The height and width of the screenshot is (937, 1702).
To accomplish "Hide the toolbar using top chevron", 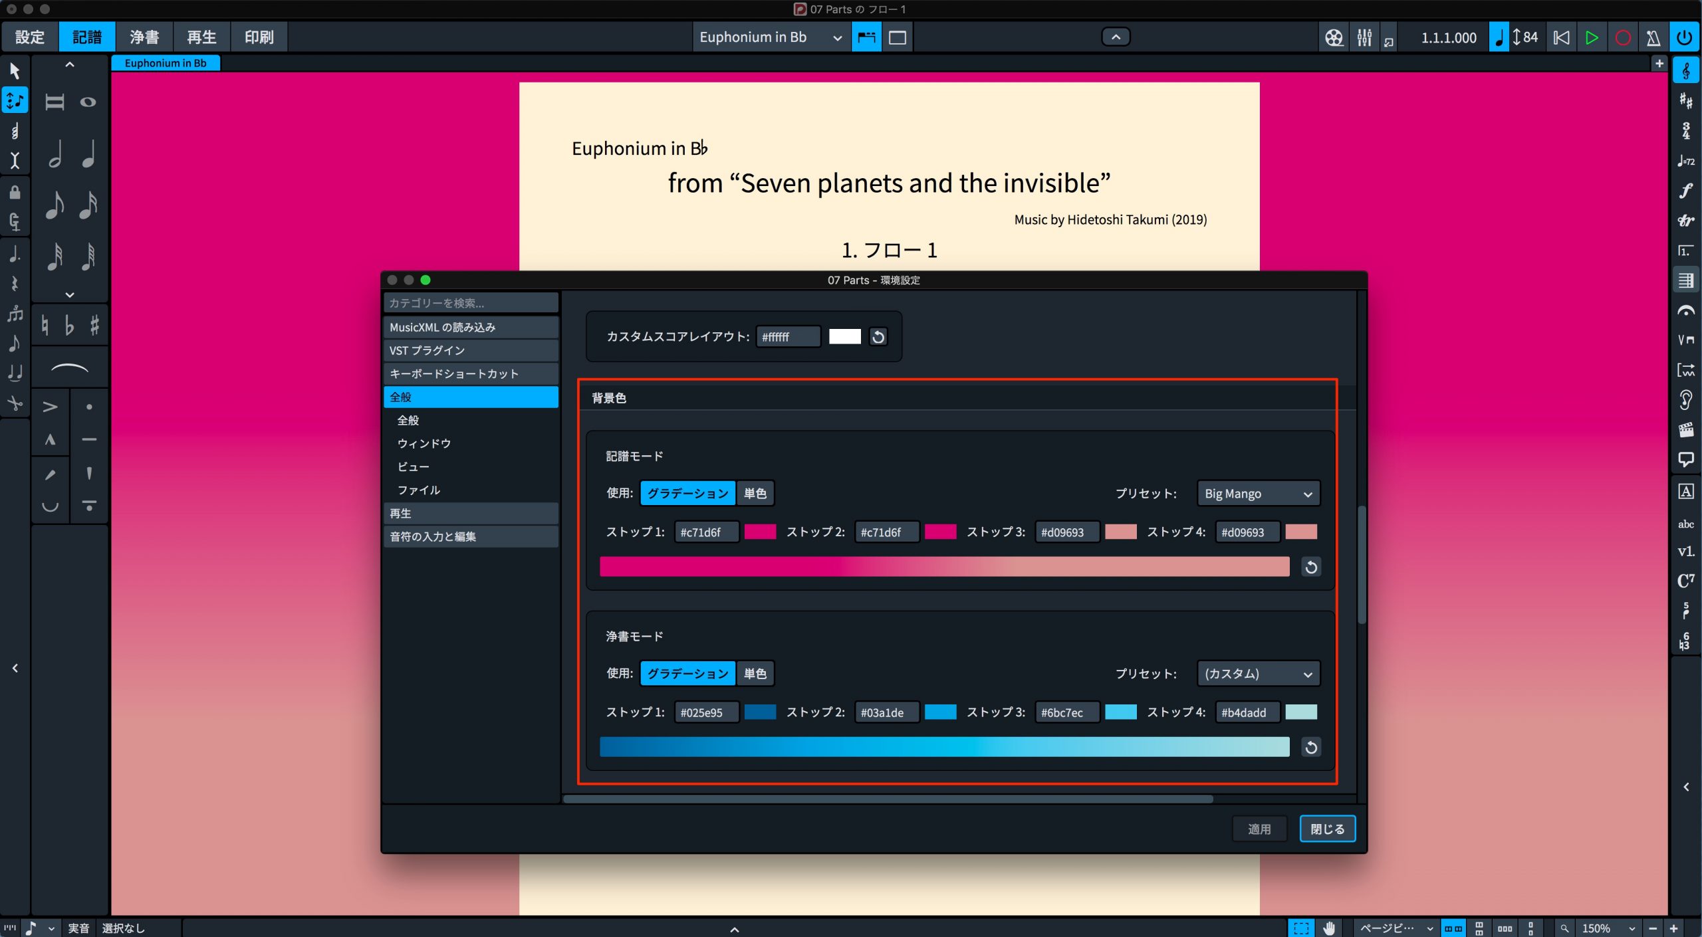I will click(1116, 37).
